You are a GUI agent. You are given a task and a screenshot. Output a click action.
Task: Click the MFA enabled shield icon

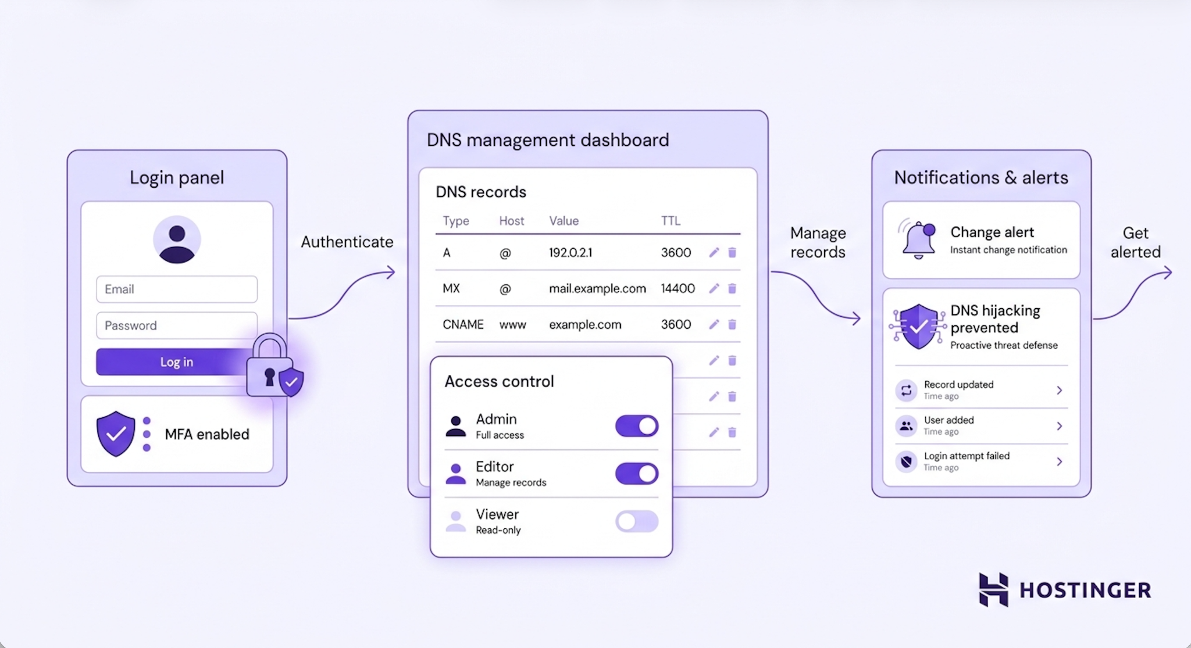(x=116, y=434)
